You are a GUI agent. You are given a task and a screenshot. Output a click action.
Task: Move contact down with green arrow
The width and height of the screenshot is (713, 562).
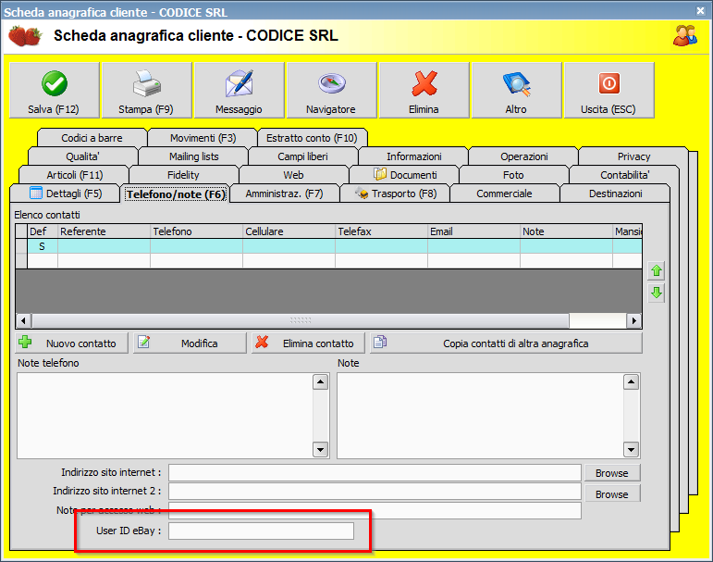point(656,293)
